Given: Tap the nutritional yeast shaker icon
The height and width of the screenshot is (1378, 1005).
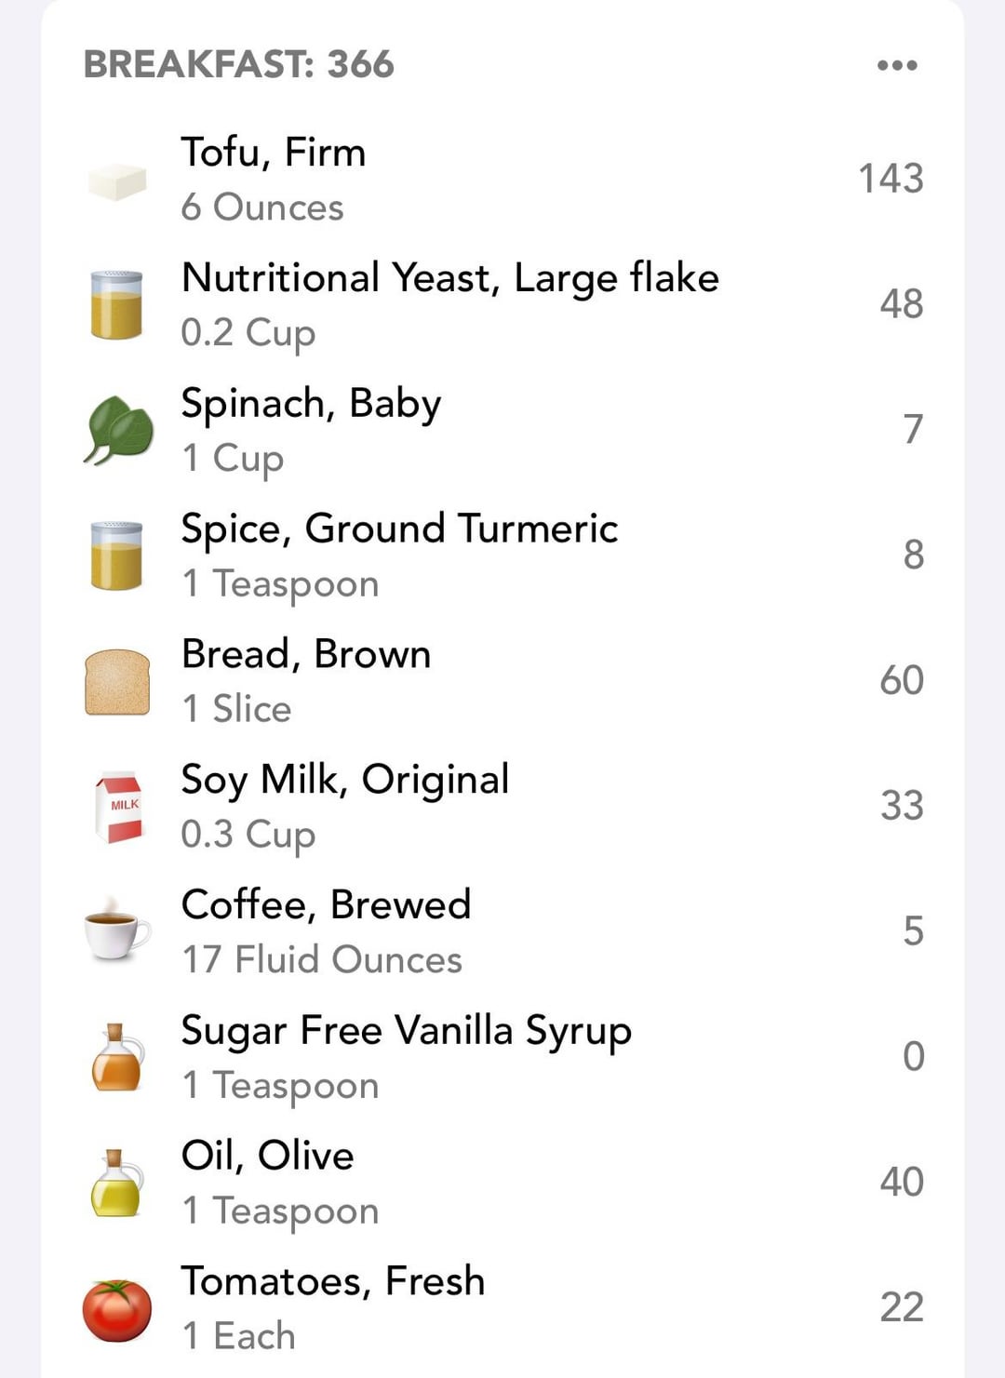Looking at the screenshot, I should point(117,305).
